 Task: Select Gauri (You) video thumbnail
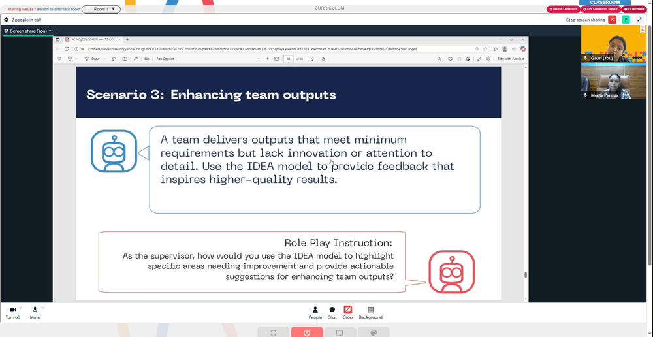coord(614,44)
